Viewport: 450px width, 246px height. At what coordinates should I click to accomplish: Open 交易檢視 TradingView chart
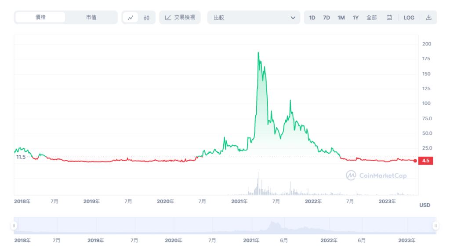180,18
